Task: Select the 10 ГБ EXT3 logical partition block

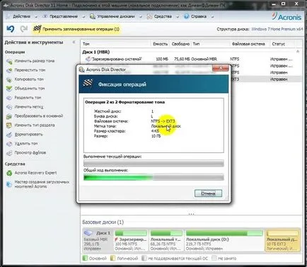Action: 282,240
